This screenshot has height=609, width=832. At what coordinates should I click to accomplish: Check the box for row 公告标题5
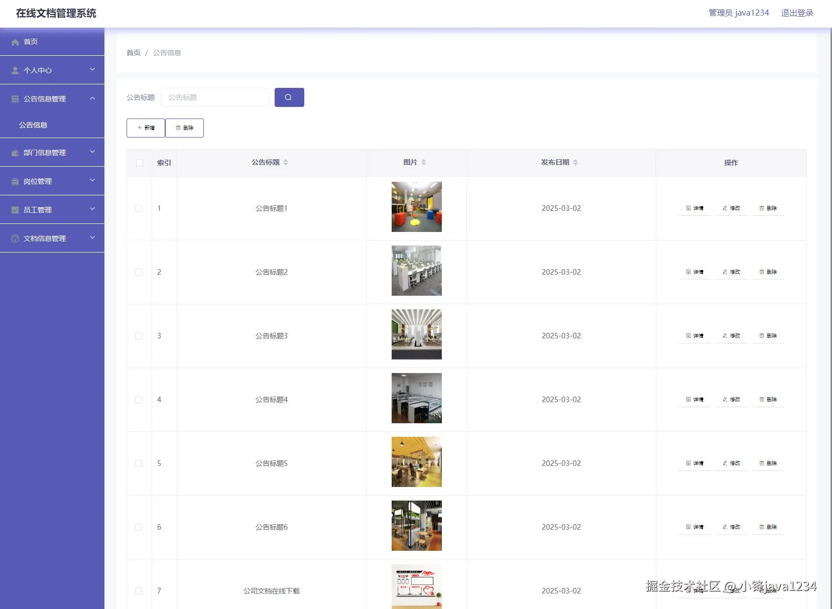139,463
